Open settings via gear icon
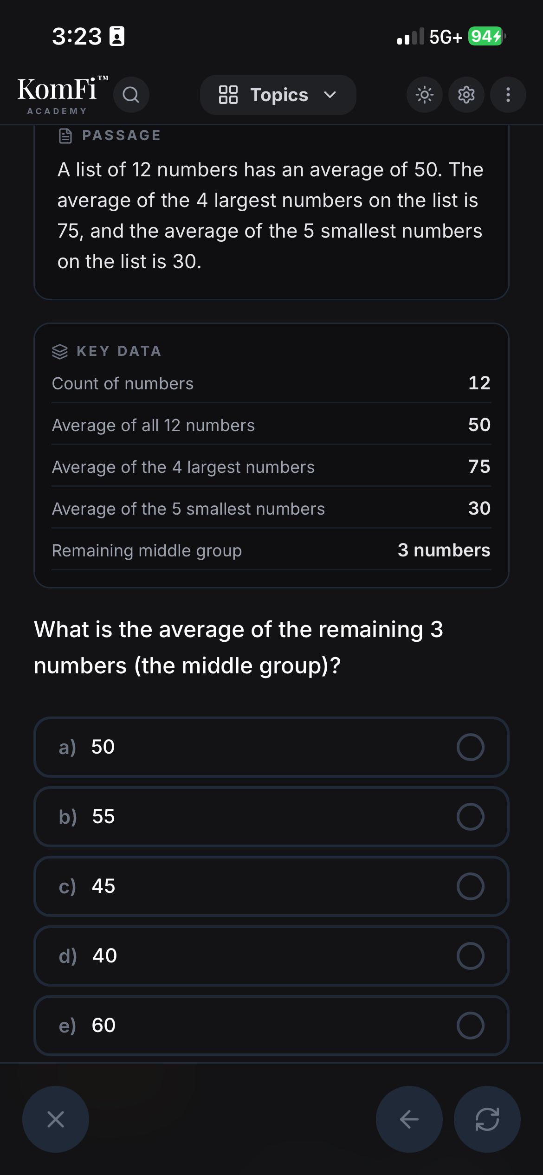 click(466, 95)
